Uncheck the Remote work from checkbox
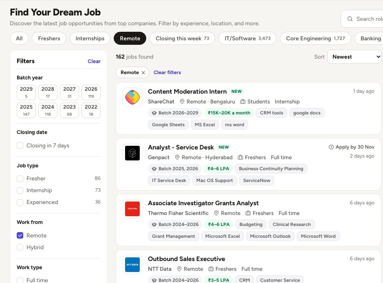Image resolution: width=383 pixels, height=283 pixels. tap(20, 235)
